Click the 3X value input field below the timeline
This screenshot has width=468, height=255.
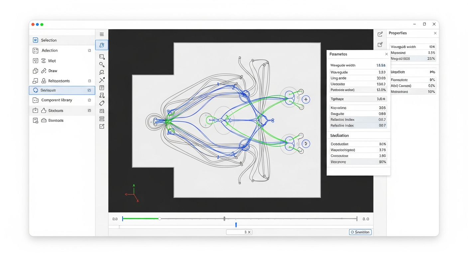tap(239, 232)
